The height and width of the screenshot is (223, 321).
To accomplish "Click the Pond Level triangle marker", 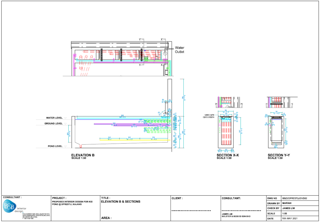I will pos(65,146).
